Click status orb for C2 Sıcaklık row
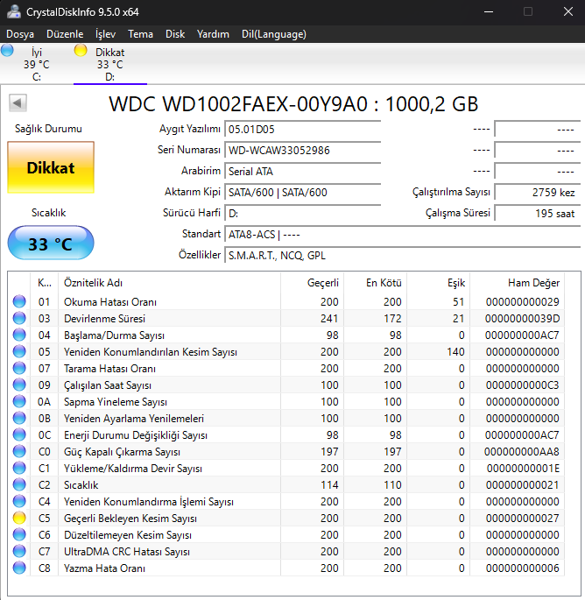Image resolution: width=585 pixels, height=600 pixels. click(19, 484)
